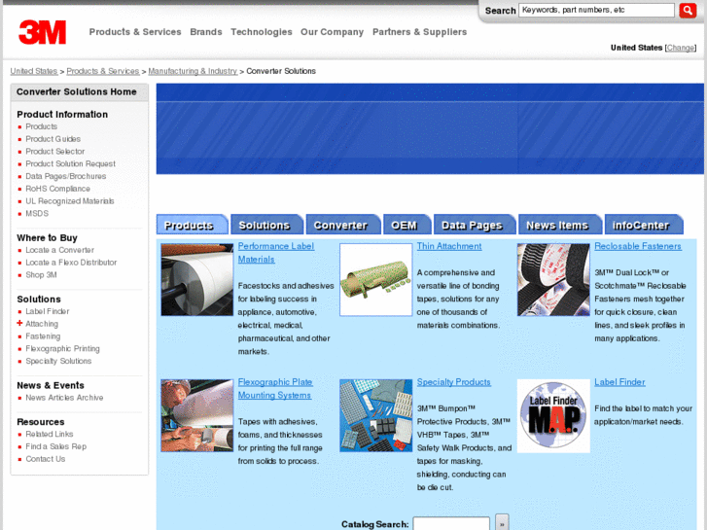The image size is (707, 530).
Task: Open Our Company menu
Action: click(333, 32)
